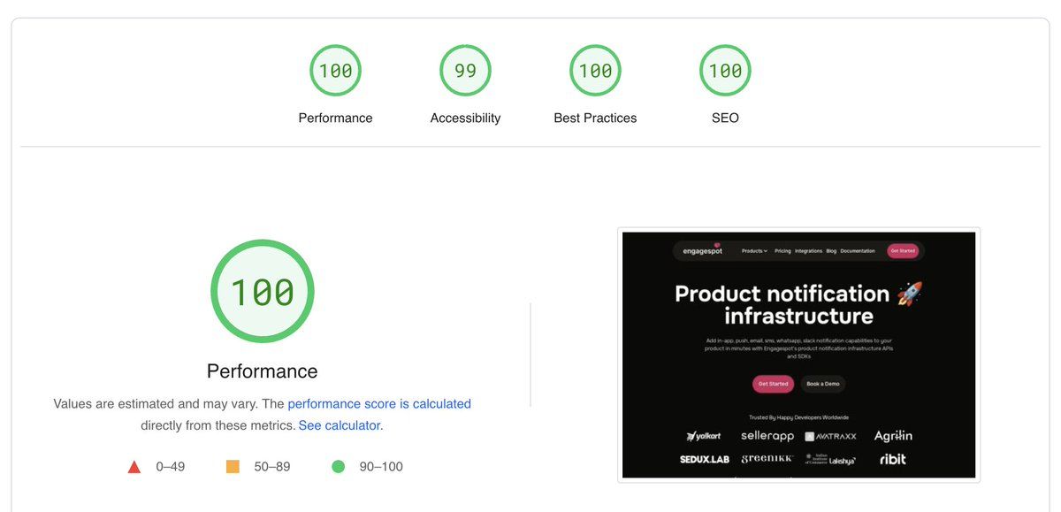Click the red triangle 0–49 legend icon
This screenshot has width=1061, height=512.
tap(134, 467)
